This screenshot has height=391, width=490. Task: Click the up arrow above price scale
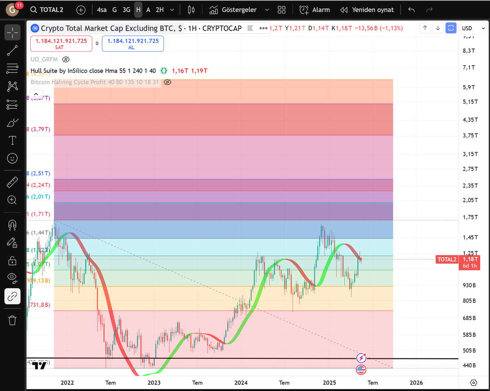click(425, 28)
